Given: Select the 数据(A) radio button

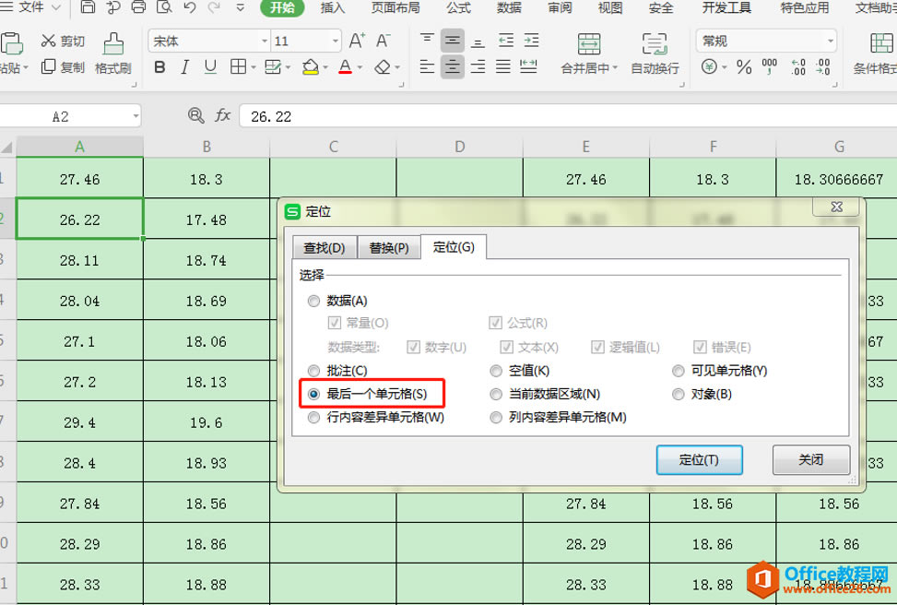Looking at the screenshot, I should 313,301.
